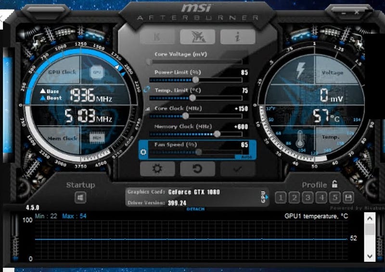This screenshot has width=385, height=272.
Task: Click the version number 4.5.0
Action: [33, 207]
